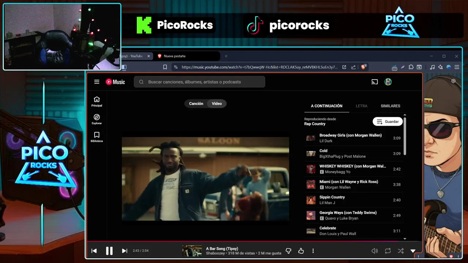Click the settings gear over avatar
The image size is (468, 263).
(453, 81)
